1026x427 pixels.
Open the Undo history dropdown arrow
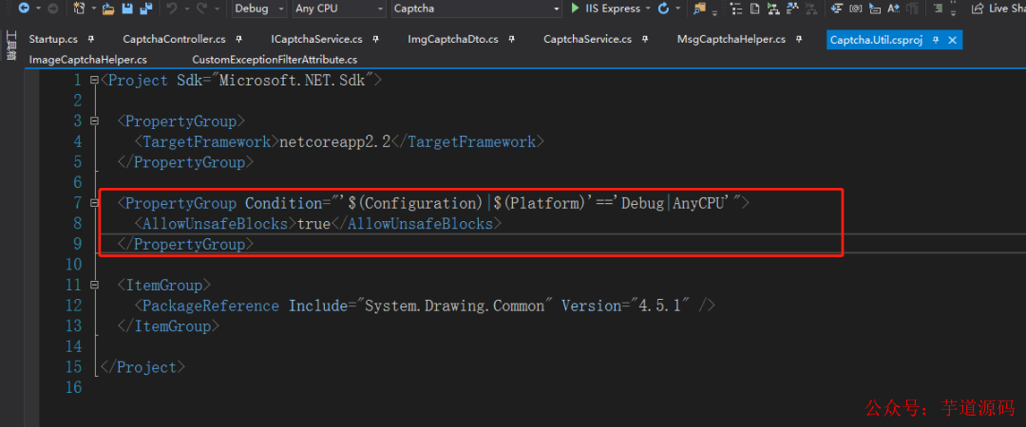pyautogui.click(x=185, y=9)
